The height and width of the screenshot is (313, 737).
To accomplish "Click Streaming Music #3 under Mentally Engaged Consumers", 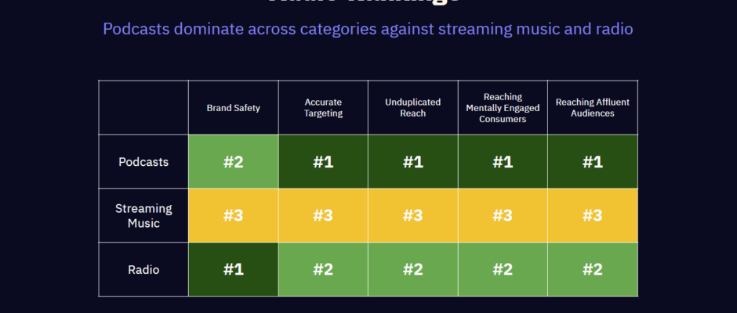I will click(x=503, y=215).
